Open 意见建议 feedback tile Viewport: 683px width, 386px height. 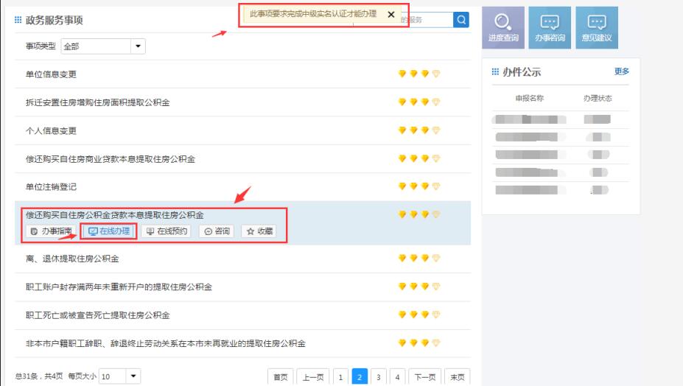click(x=596, y=27)
